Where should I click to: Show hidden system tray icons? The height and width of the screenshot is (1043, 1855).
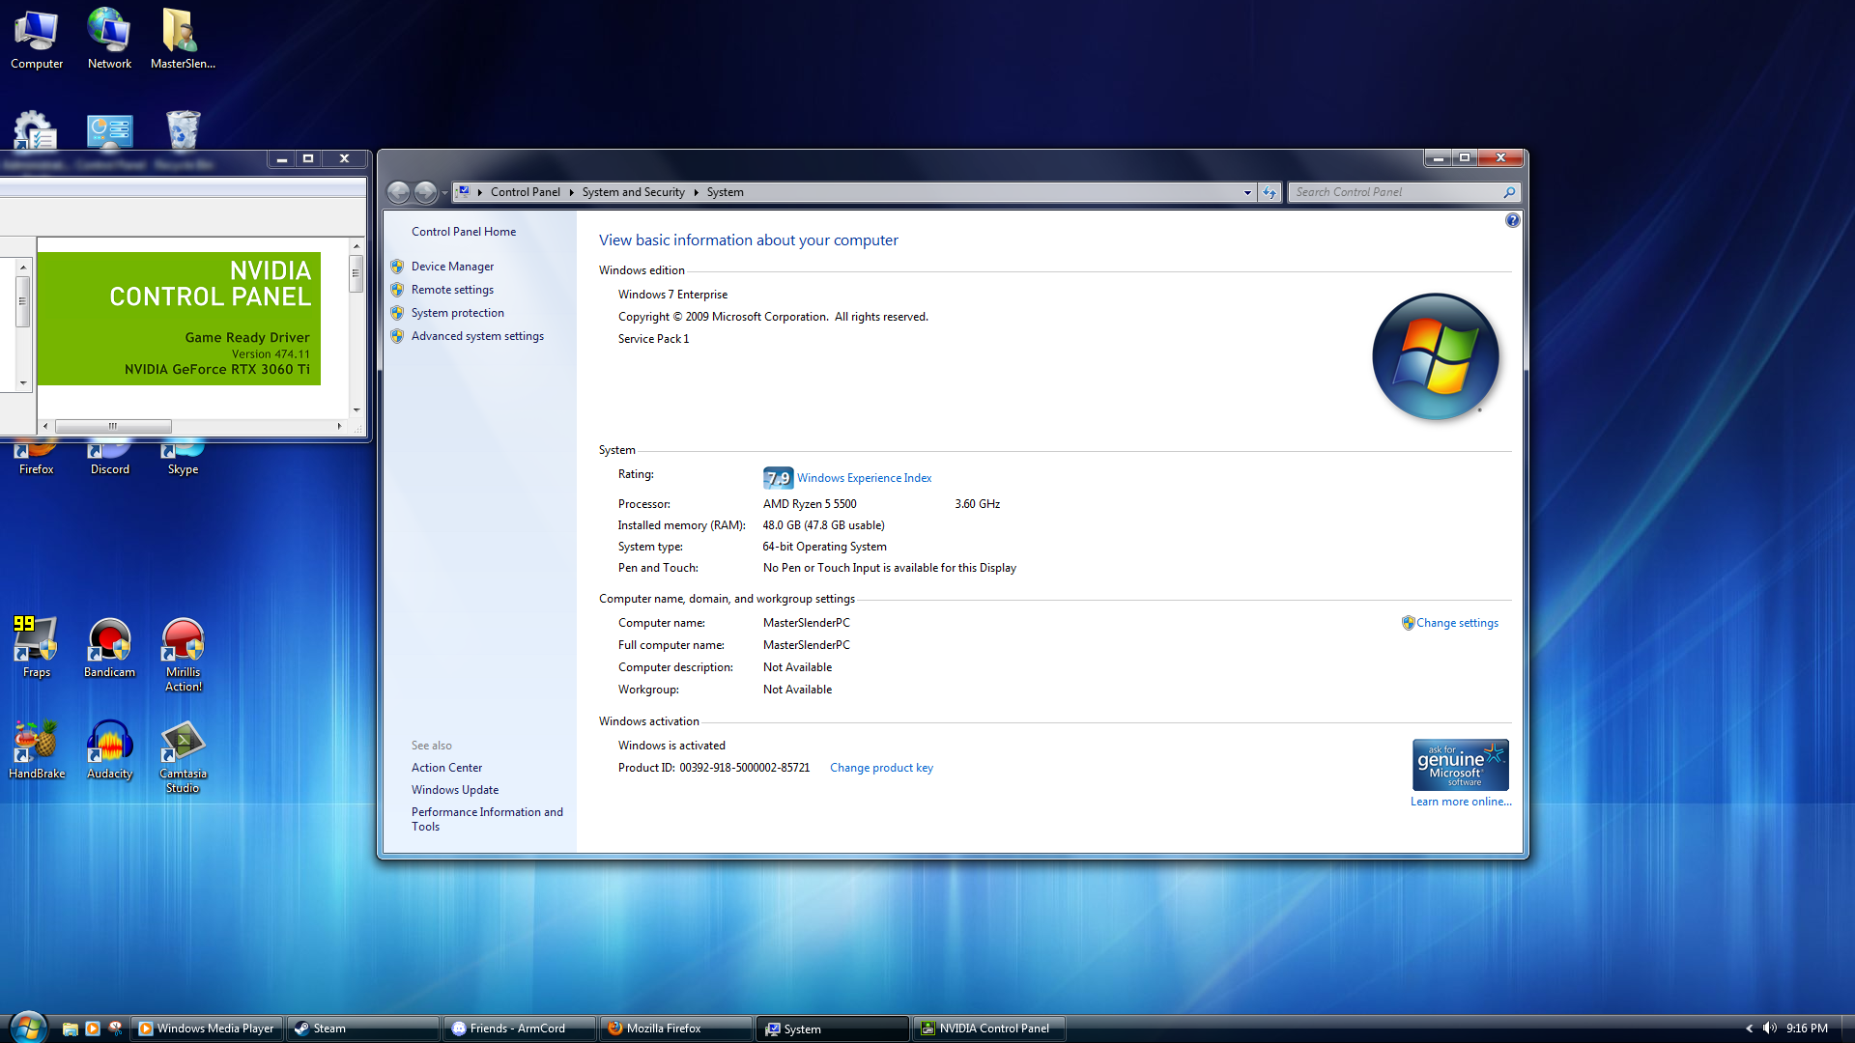[1749, 1029]
